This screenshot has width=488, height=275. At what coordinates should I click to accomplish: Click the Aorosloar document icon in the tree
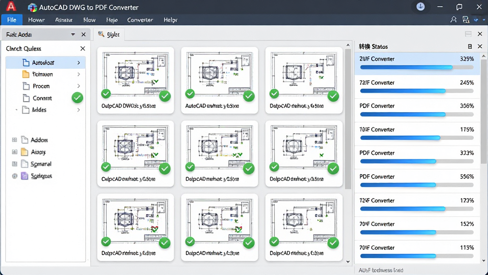[x=26, y=63]
